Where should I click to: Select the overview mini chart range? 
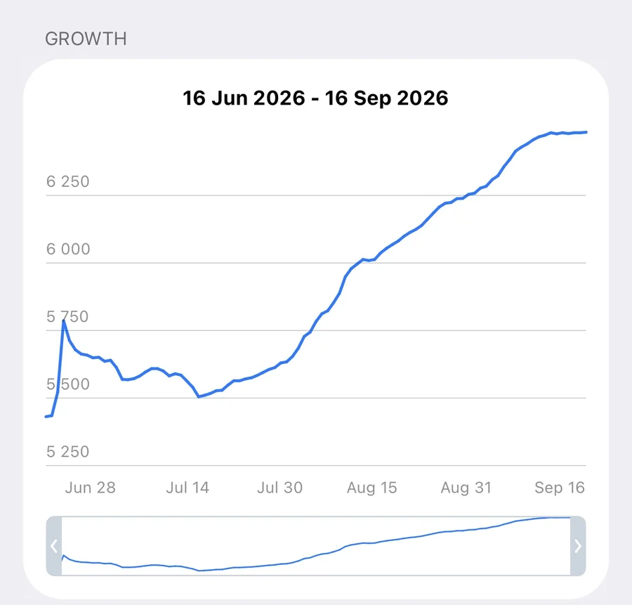tap(316, 546)
